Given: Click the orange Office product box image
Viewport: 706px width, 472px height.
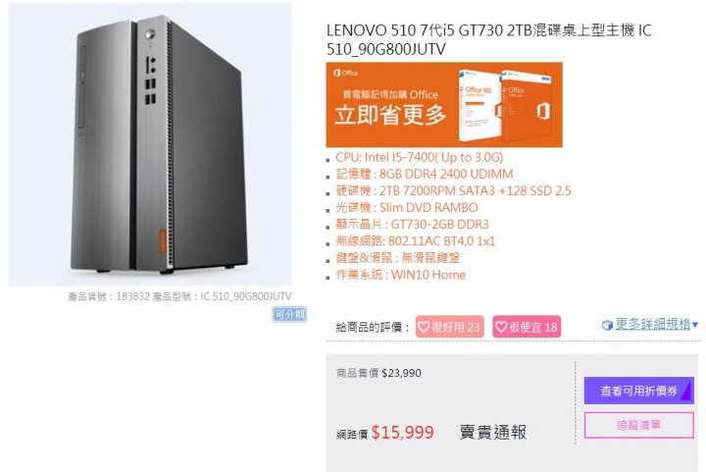Looking at the screenshot, I should [527, 105].
